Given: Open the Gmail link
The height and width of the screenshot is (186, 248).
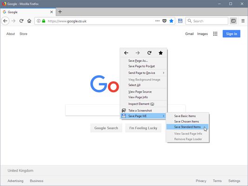Looking at the screenshot, I should (189, 33).
